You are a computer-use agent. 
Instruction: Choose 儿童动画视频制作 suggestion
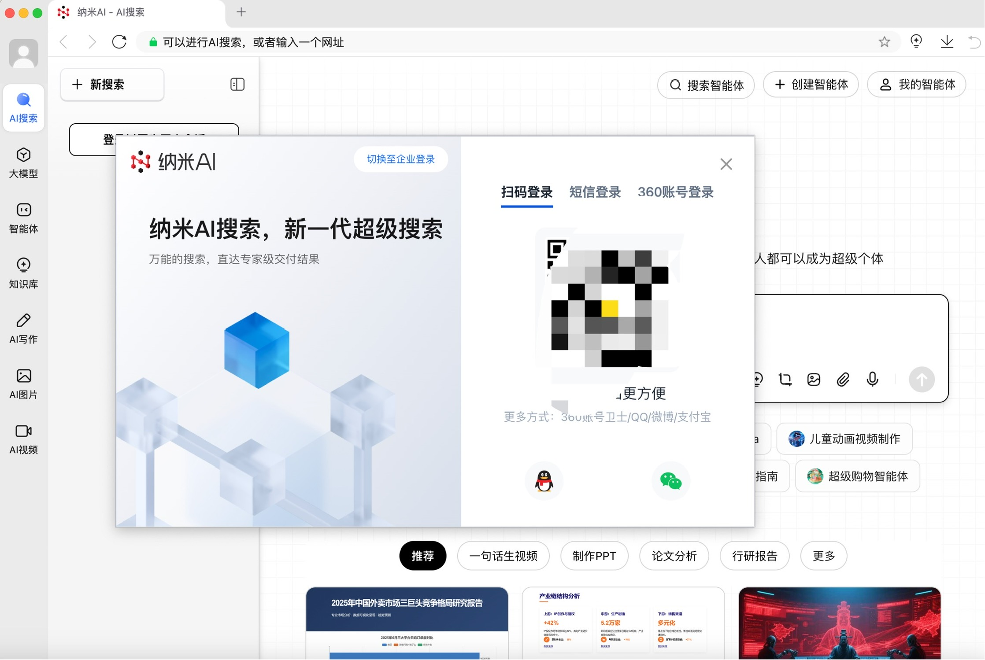844,439
